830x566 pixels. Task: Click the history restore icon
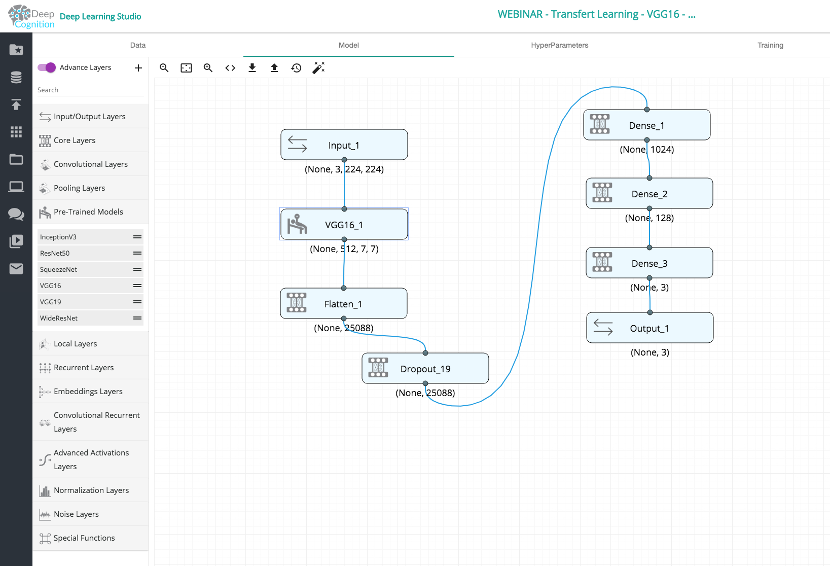tap(296, 68)
